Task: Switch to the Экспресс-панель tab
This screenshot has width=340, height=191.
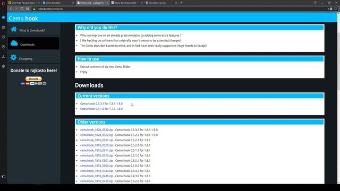Action: pos(161,3)
